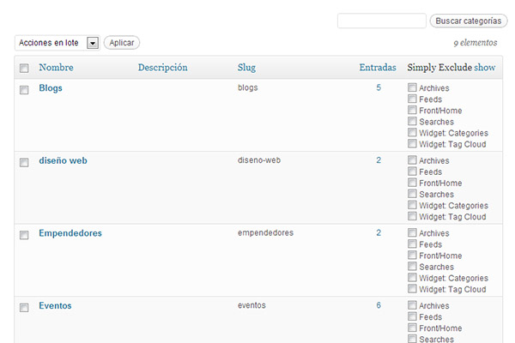Click the blogs slug text
Screen dimensions: 515x343
248,88
